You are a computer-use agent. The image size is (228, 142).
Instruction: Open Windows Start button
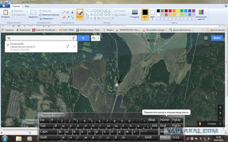pos(5,139)
